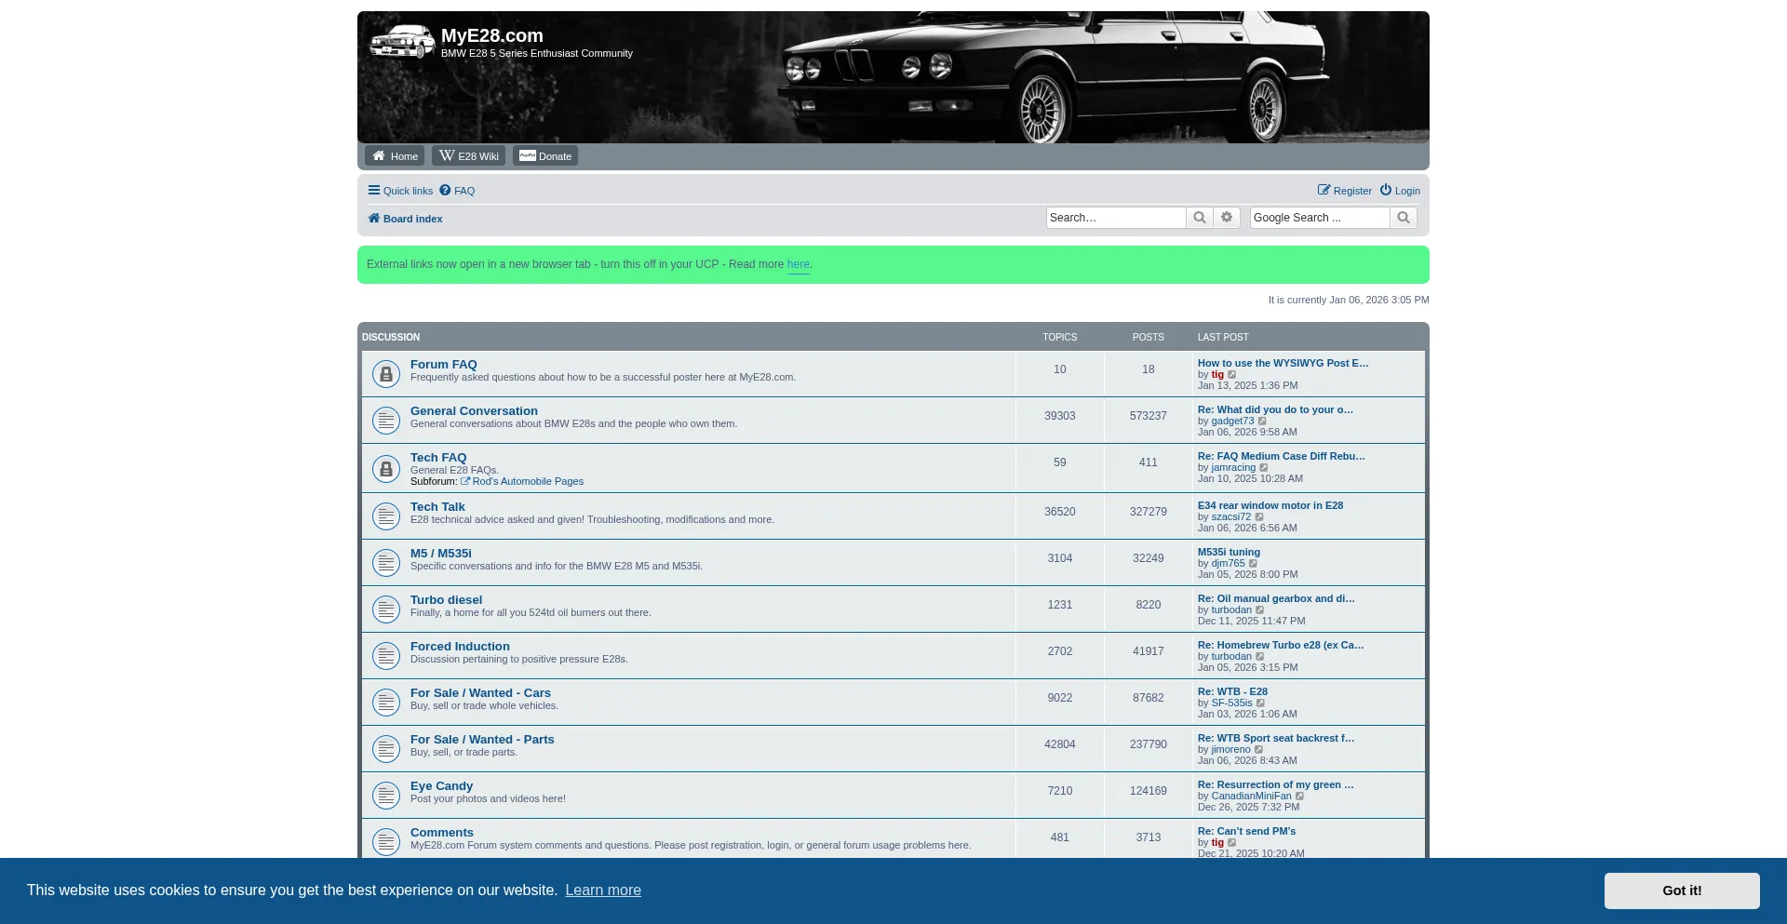Screen dimensions: 1787x924
Task: Dismiss cookie banner with Got it!
Action: tap(1681, 891)
